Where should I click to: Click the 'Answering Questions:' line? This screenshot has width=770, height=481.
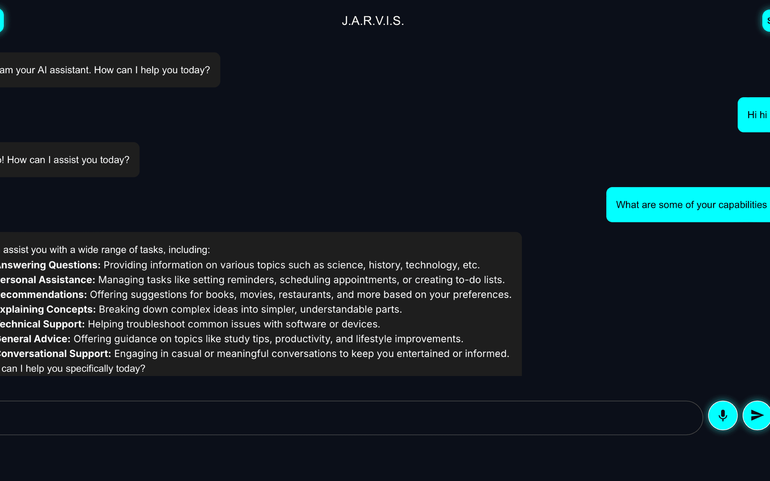pyautogui.click(x=239, y=265)
